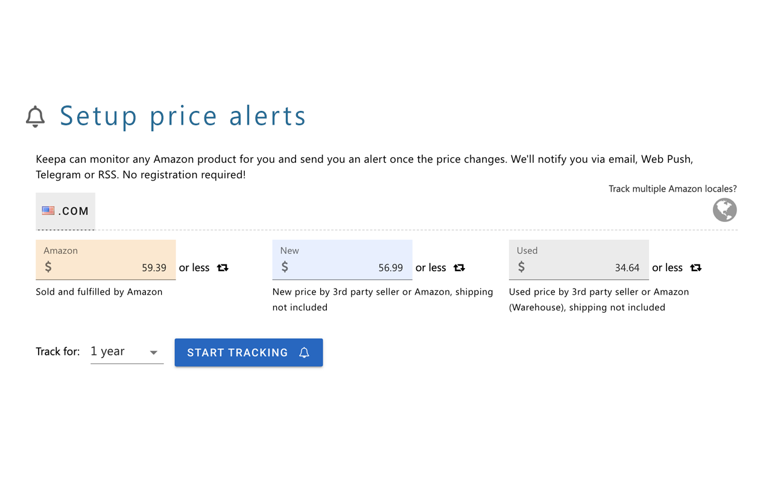Click the dollar sign in the Used price field
Image resolution: width=772 pixels, height=482 pixels.
click(521, 268)
